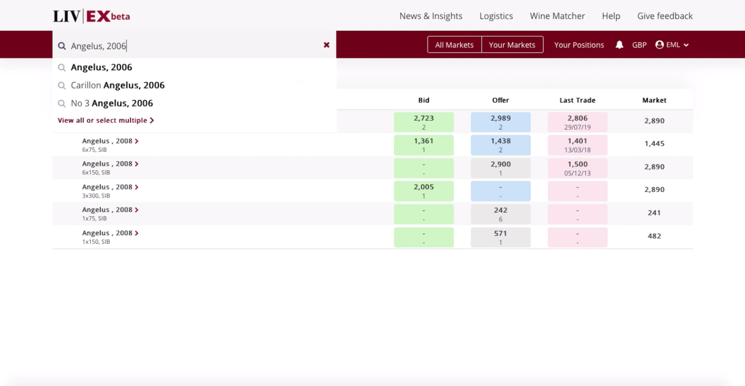
Task: Click offer 1,438 for 6x75 case
Action: (500, 145)
